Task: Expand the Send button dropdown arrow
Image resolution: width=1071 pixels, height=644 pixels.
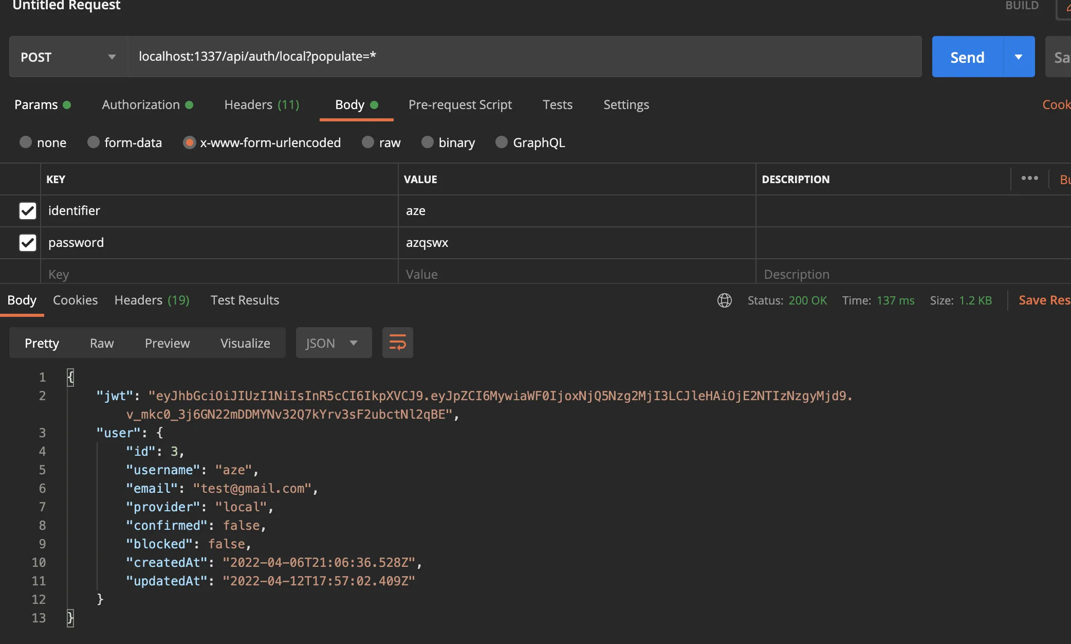Action: [x=1019, y=57]
